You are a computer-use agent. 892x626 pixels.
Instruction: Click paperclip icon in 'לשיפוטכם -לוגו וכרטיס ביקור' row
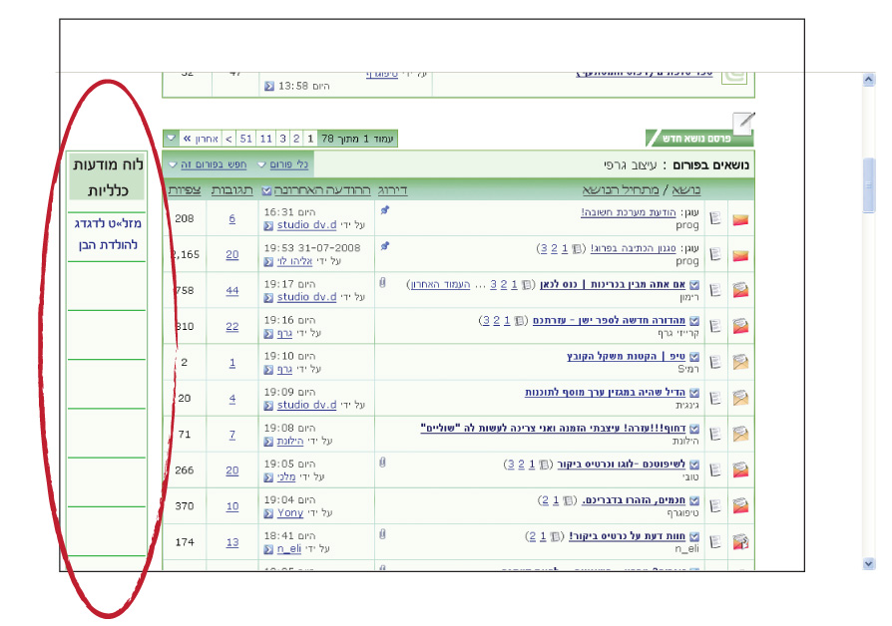(382, 463)
